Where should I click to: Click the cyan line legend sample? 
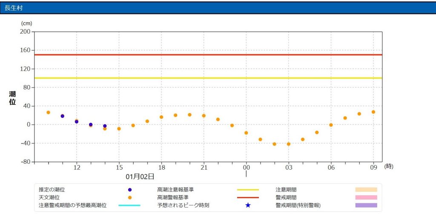[129, 205]
